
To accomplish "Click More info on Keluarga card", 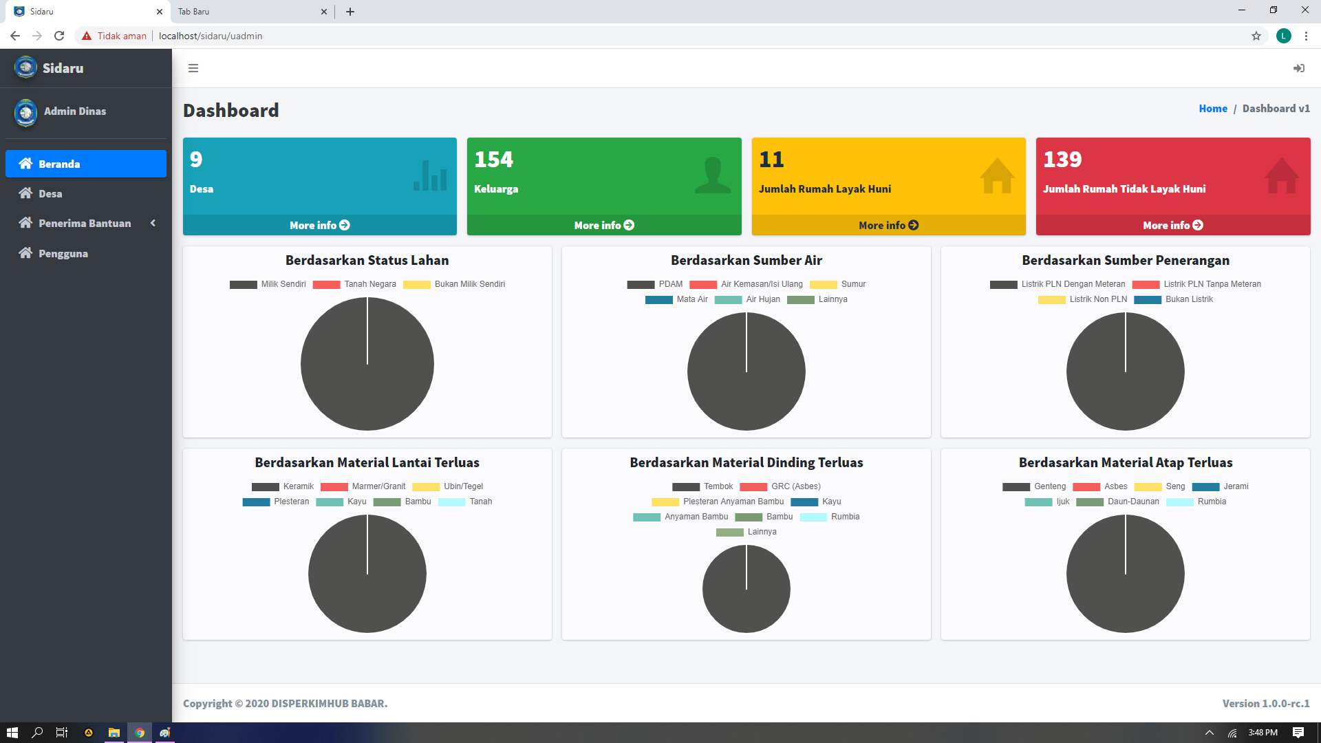I will click(603, 225).
